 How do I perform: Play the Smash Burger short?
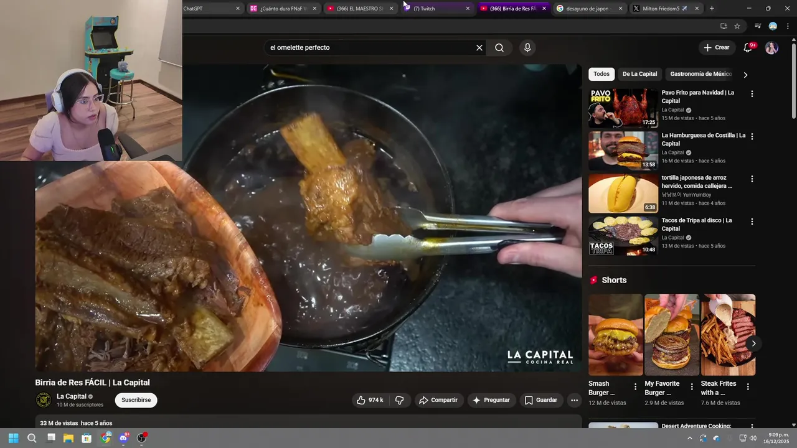click(x=615, y=335)
